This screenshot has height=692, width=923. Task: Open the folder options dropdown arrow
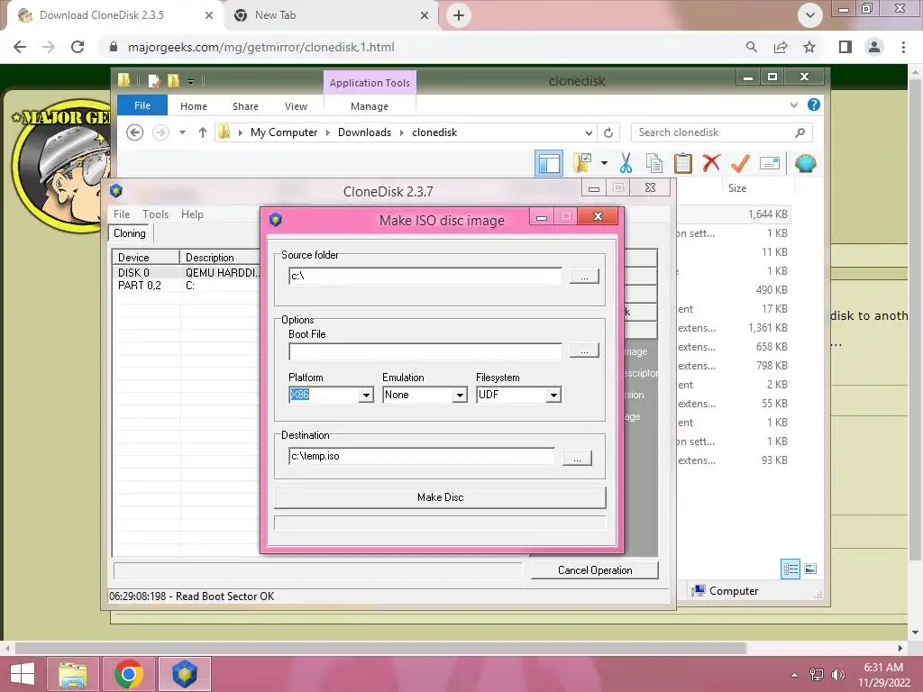604,163
